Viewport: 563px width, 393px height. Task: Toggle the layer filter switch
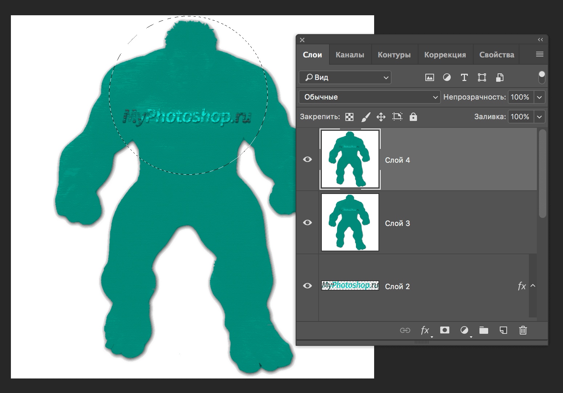[x=542, y=77]
